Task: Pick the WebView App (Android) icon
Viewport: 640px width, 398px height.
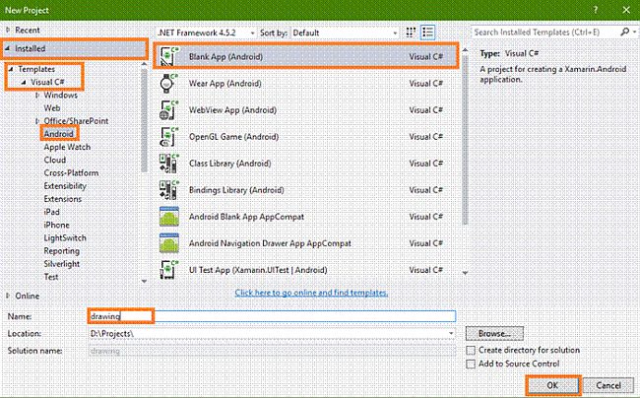Action: coord(169,109)
